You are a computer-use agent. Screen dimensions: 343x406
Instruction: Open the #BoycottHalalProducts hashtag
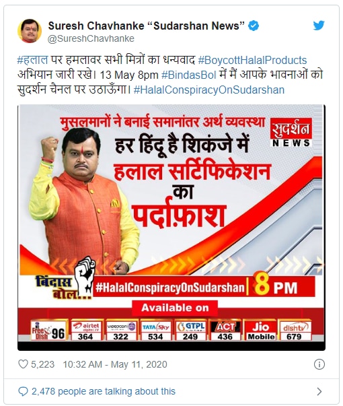coord(252,60)
